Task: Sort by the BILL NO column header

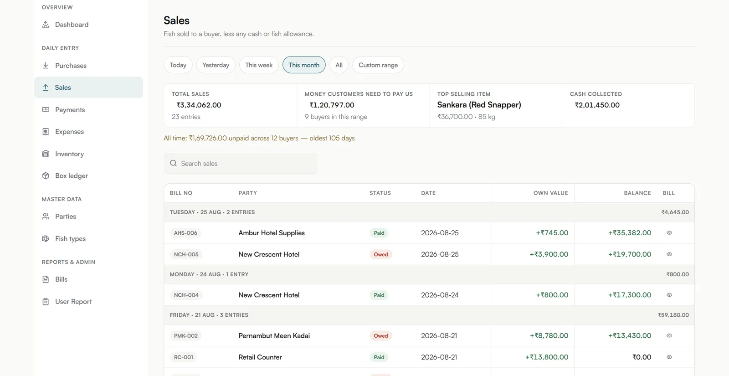Action: tap(181, 193)
